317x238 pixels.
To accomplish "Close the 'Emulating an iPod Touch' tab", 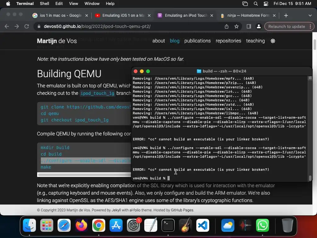I will [212, 15].
